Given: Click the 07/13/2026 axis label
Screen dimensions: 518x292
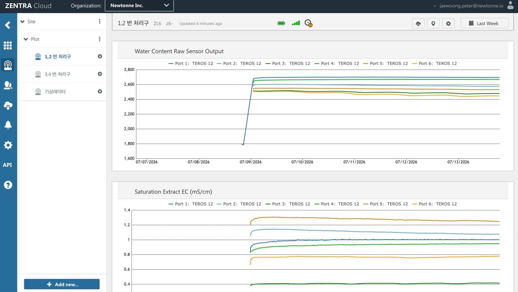Looking at the screenshot, I should point(459,162).
